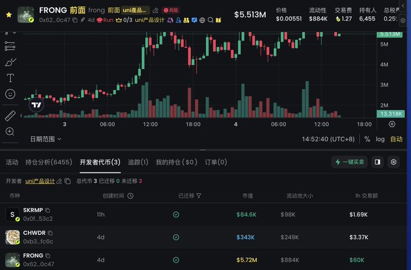This screenshot has width=411, height=270.
Task: Copy the CHWDR token address
Action: click(50, 233)
